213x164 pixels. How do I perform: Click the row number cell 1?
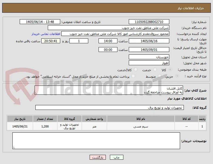tap(202, 126)
